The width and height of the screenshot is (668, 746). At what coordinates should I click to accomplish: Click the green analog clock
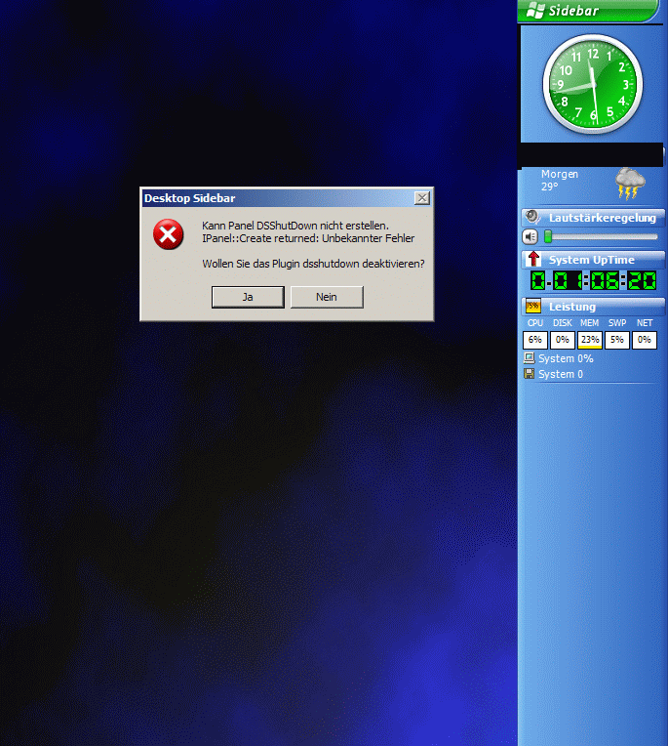tap(593, 84)
